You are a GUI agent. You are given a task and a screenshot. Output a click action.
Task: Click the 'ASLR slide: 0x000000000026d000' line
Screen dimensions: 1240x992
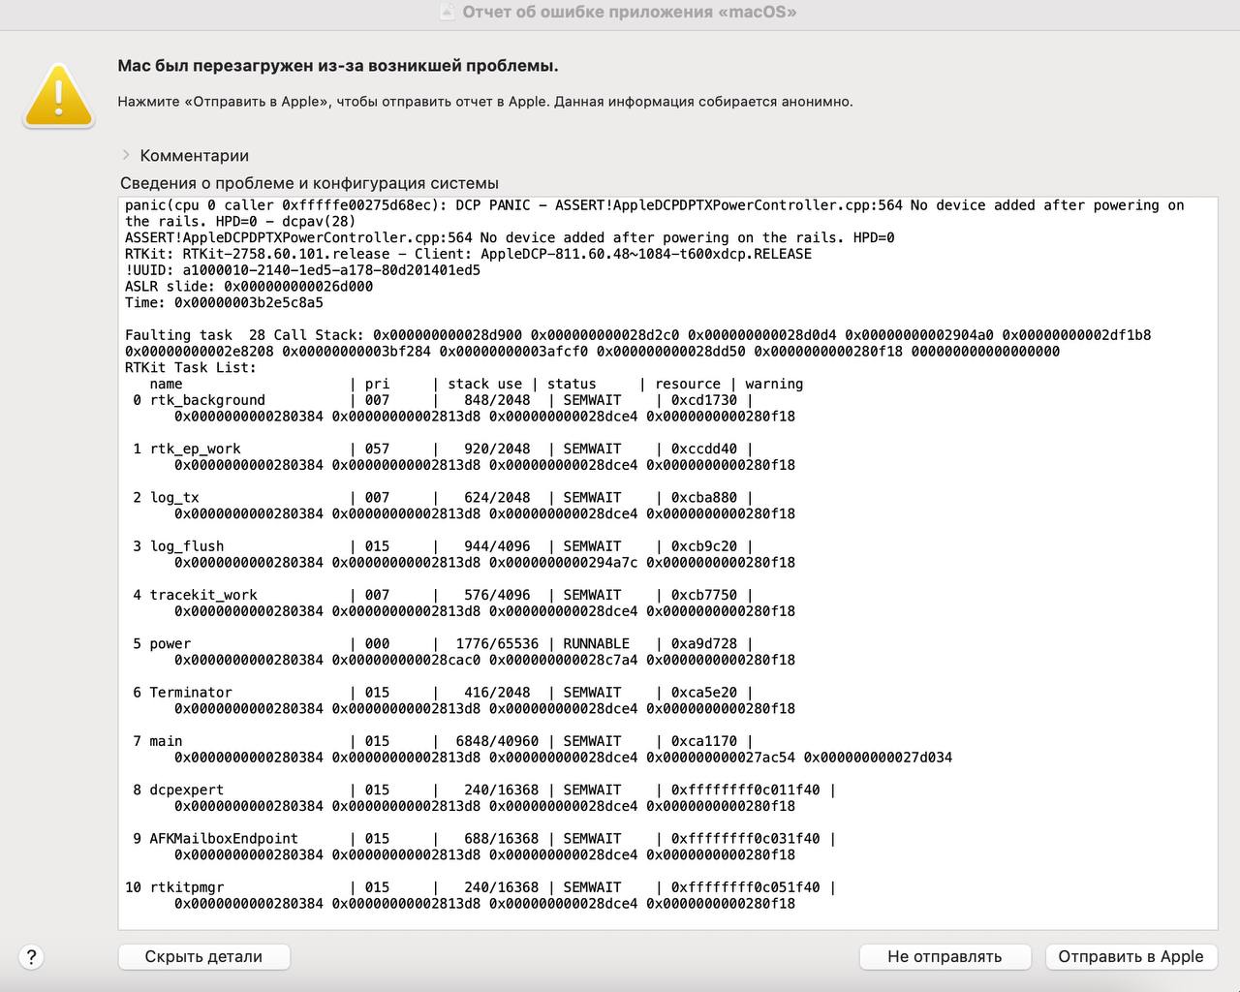pyautogui.click(x=249, y=287)
